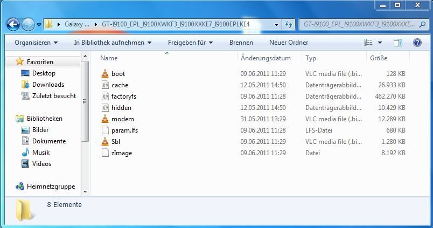
Task: Create a new folder with Neuer Ordner
Action: [x=289, y=43]
